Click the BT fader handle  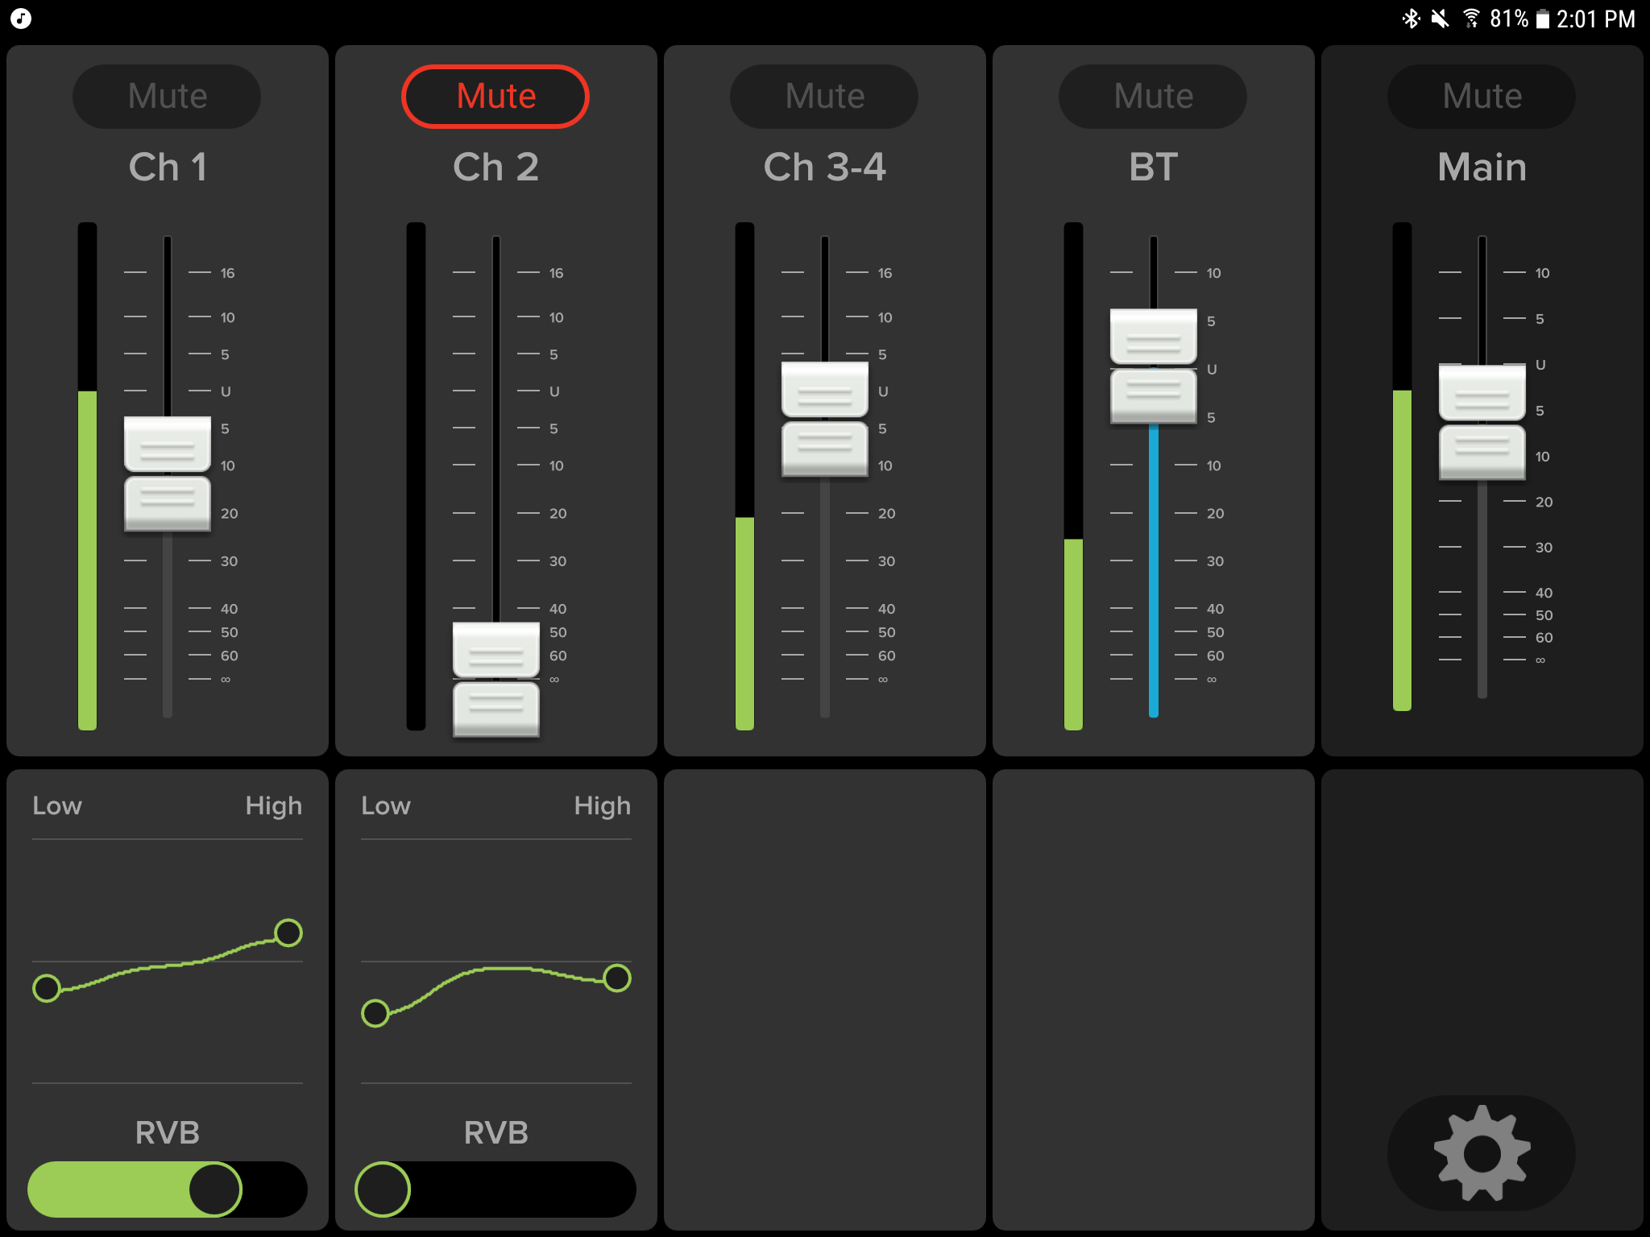pos(1154,366)
